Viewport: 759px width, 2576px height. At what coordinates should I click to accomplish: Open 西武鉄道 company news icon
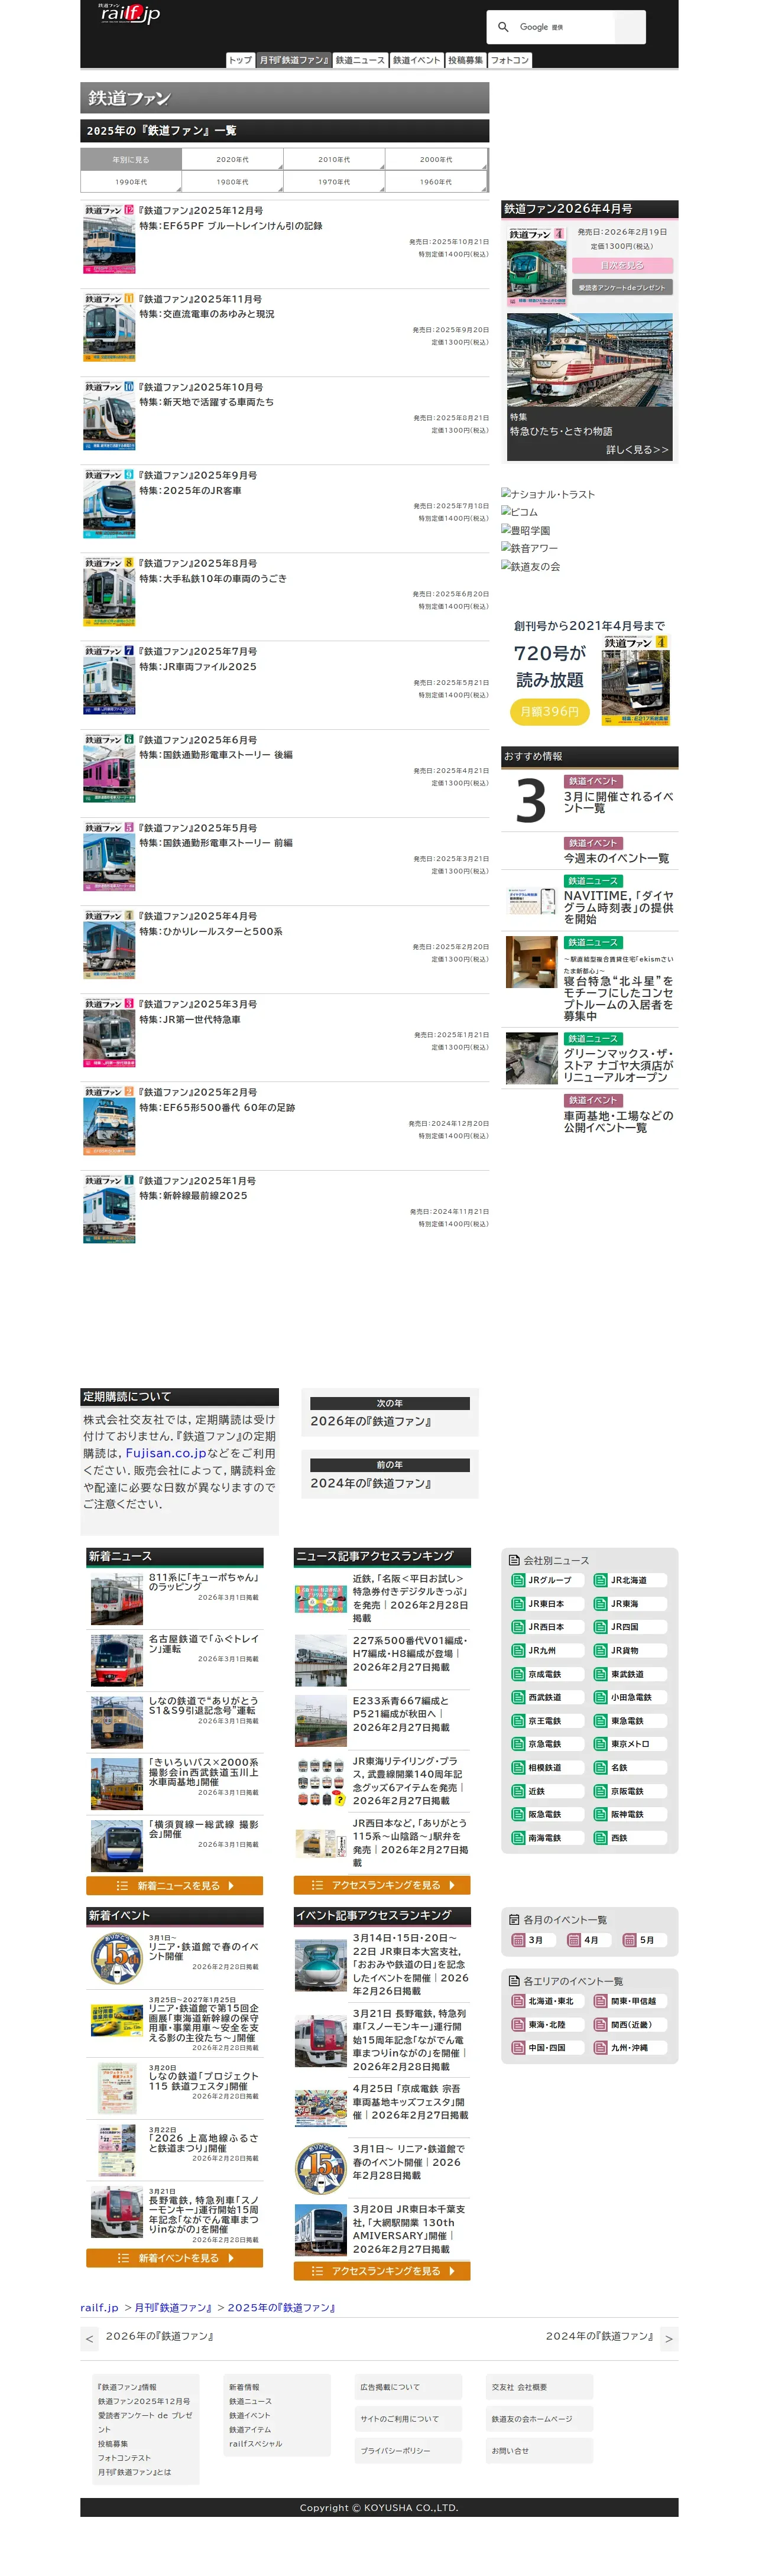518,1697
